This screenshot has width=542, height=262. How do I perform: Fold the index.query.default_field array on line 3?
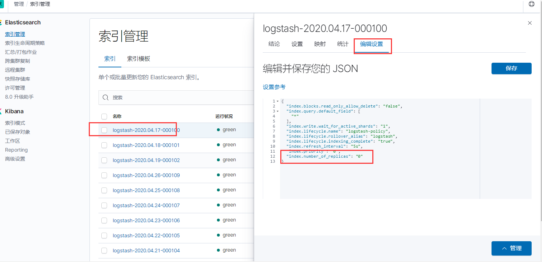[278, 111]
